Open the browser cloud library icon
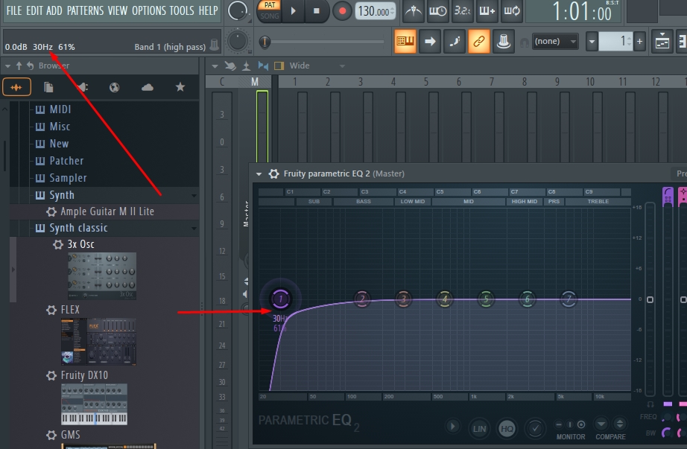 click(148, 87)
